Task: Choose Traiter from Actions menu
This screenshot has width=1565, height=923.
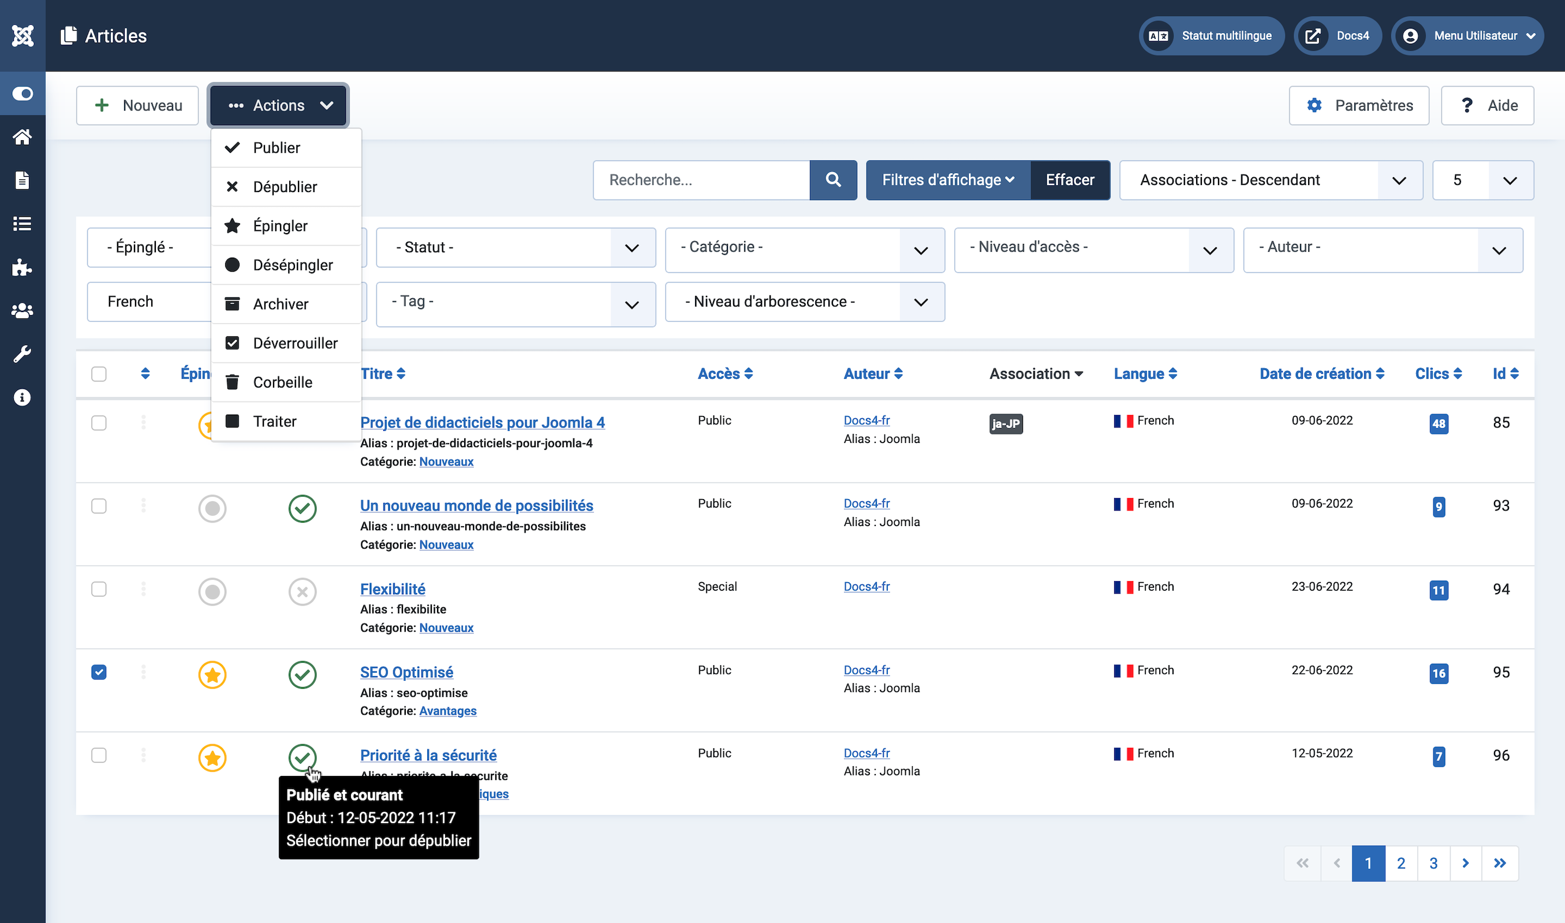Action: pos(286,422)
